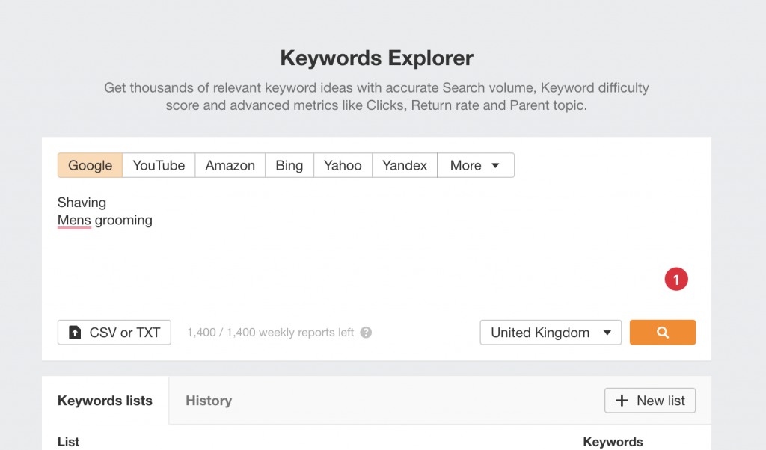The width and height of the screenshot is (766, 450).
Task: Click the 'Shaving' keyword line
Action: point(82,203)
